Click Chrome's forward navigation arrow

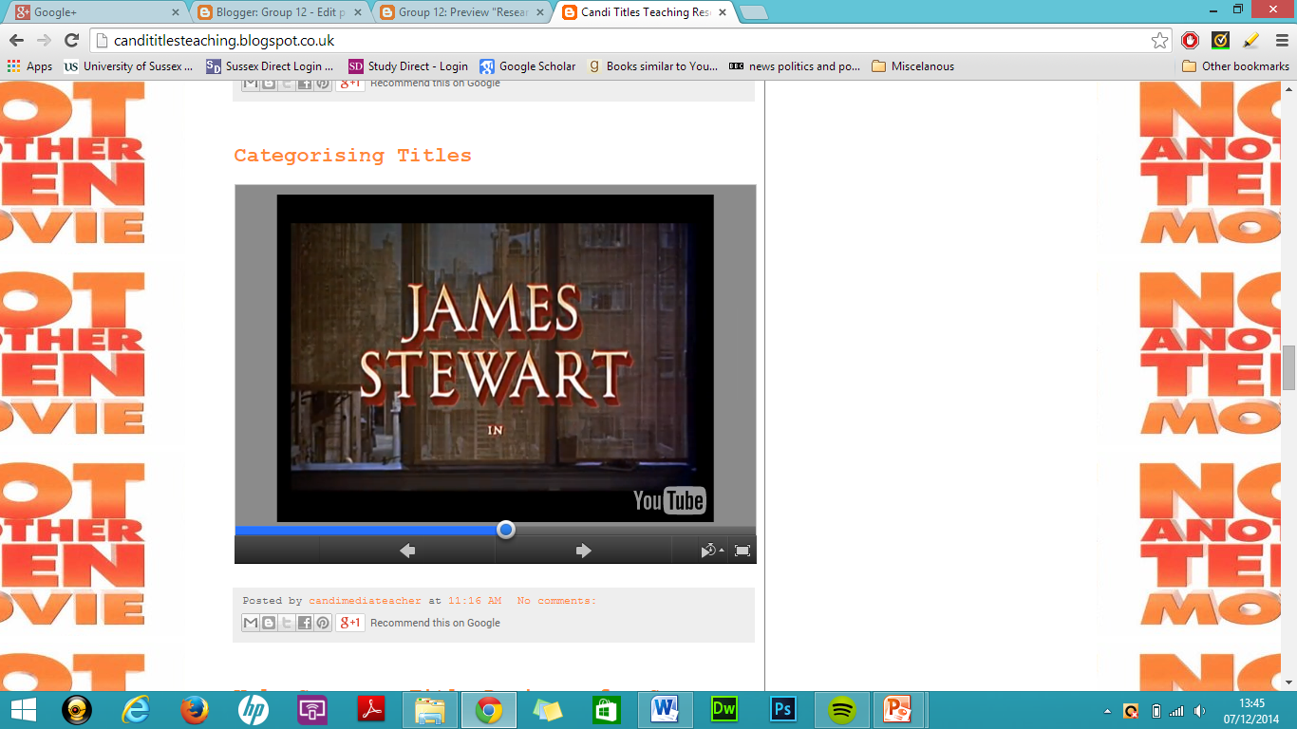(44, 41)
